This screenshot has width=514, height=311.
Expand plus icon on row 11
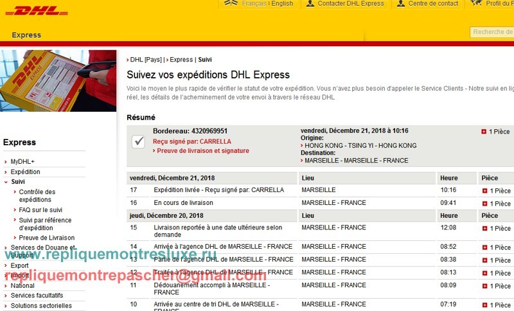(x=484, y=286)
